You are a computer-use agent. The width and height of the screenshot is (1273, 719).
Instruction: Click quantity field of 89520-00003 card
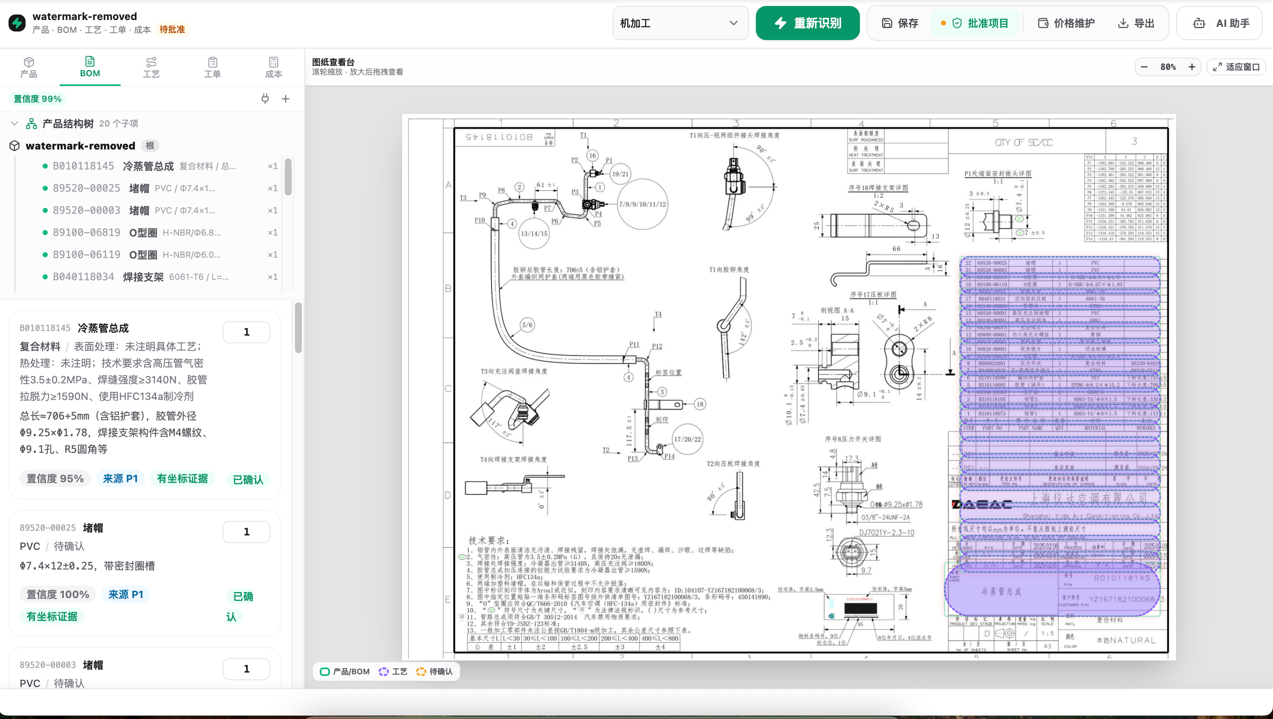coord(246,669)
